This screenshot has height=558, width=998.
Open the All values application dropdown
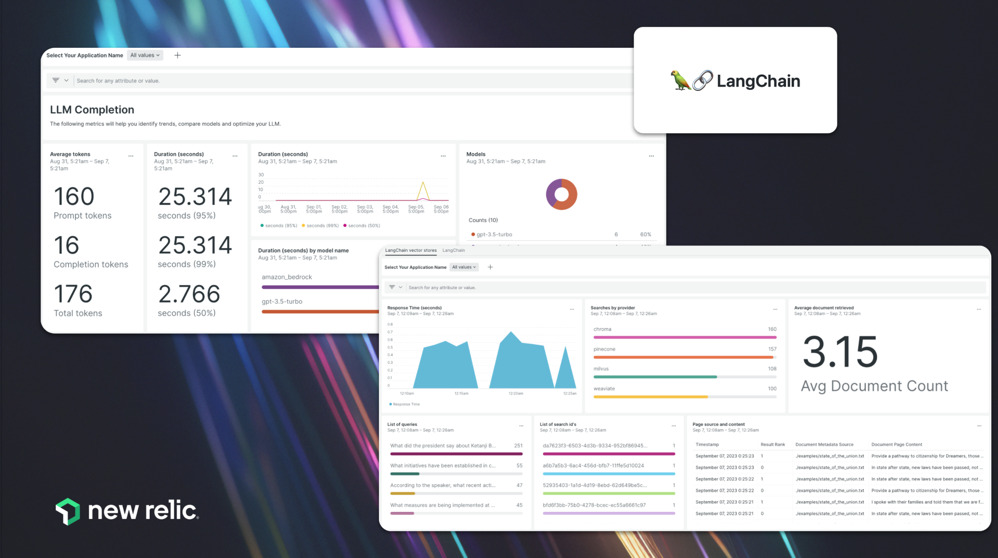point(145,55)
